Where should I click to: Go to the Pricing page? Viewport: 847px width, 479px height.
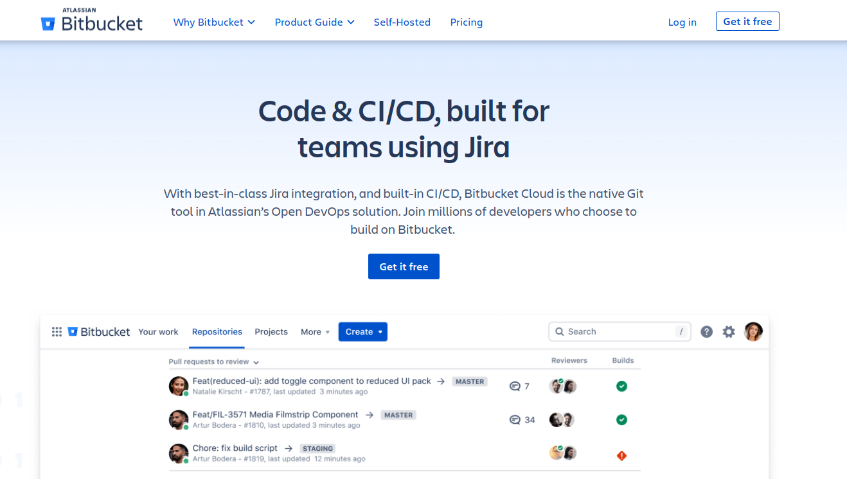[466, 22]
